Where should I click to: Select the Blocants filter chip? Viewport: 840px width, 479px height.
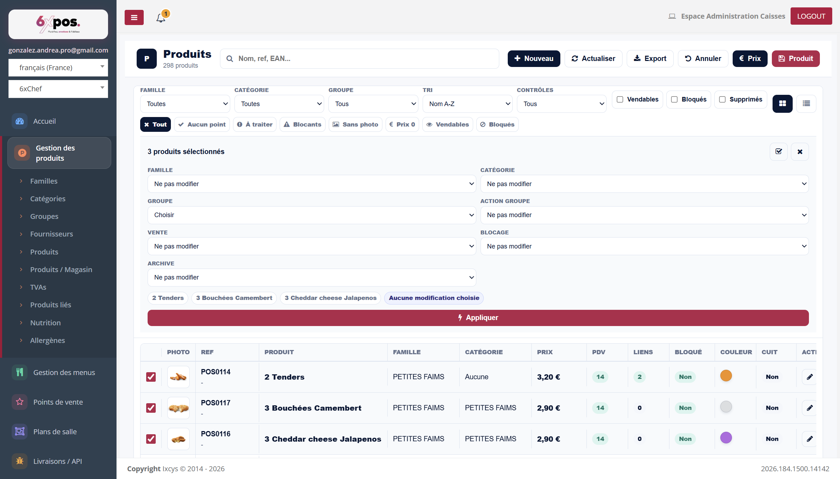coord(303,124)
